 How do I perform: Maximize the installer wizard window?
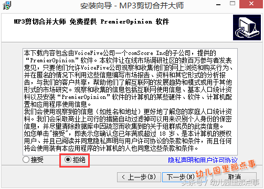click(233, 4)
